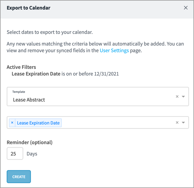Click the 12/31/2021 filter date text
The height and width of the screenshot is (188, 194).
point(106,74)
